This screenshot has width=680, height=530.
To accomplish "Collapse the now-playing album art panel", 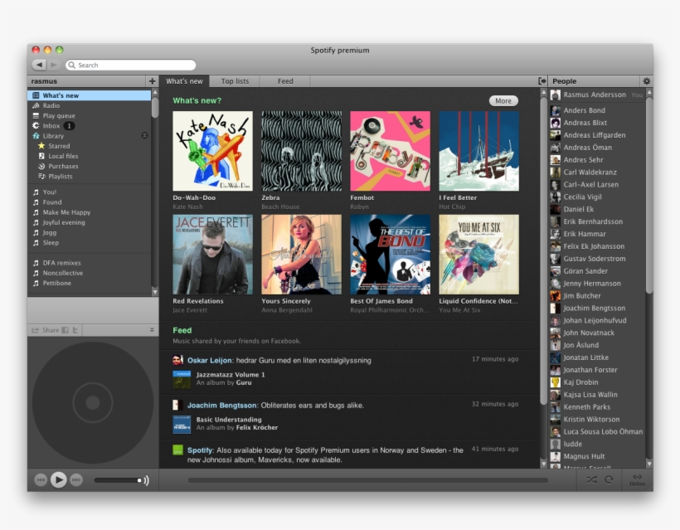I will [152, 330].
